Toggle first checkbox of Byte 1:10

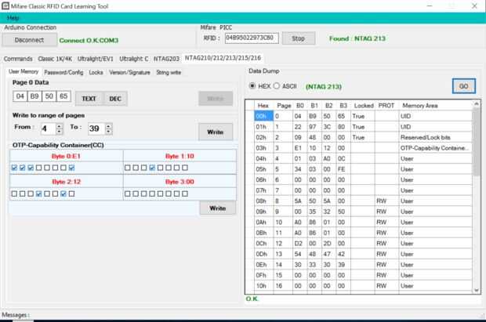(x=128, y=168)
